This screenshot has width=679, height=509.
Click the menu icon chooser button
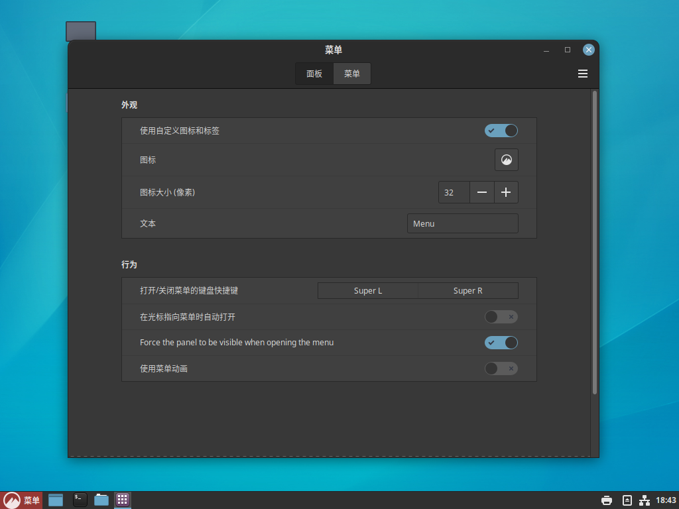click(x=507, y=160)
